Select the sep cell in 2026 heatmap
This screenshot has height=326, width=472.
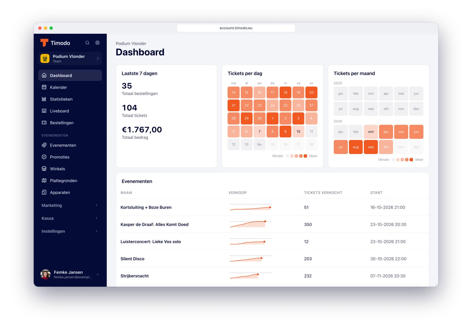click(371, 147)
